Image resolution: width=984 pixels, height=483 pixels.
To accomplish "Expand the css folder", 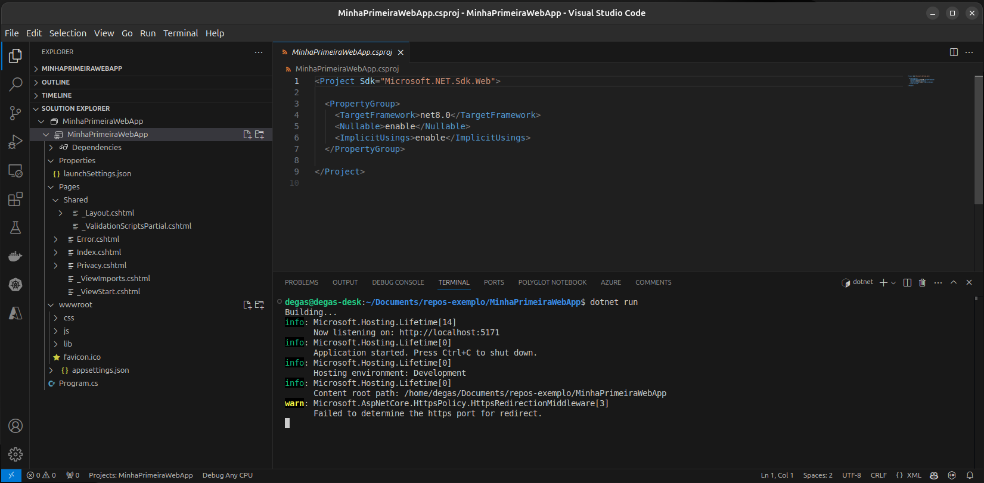I will [56, 318].
